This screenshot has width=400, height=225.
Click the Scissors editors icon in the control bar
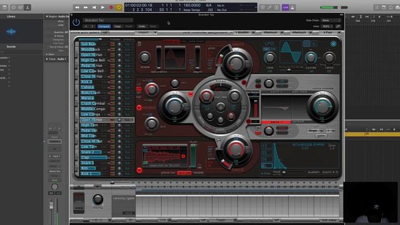click(27, 7)
